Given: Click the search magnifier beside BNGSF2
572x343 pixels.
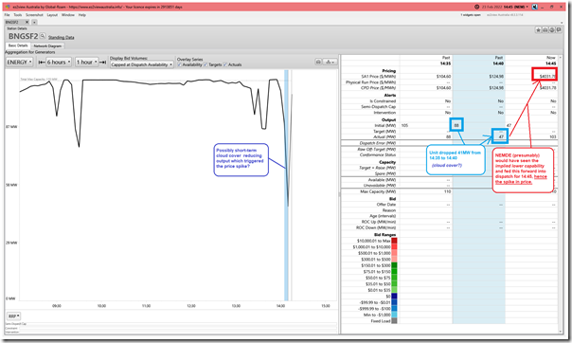Looking at the screenshot, I should (x=43, y=36).
